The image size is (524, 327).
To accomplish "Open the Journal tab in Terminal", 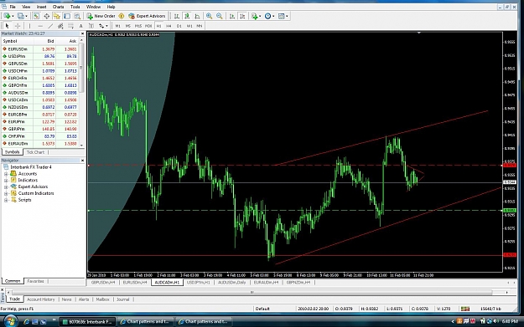I will point(123,299).
